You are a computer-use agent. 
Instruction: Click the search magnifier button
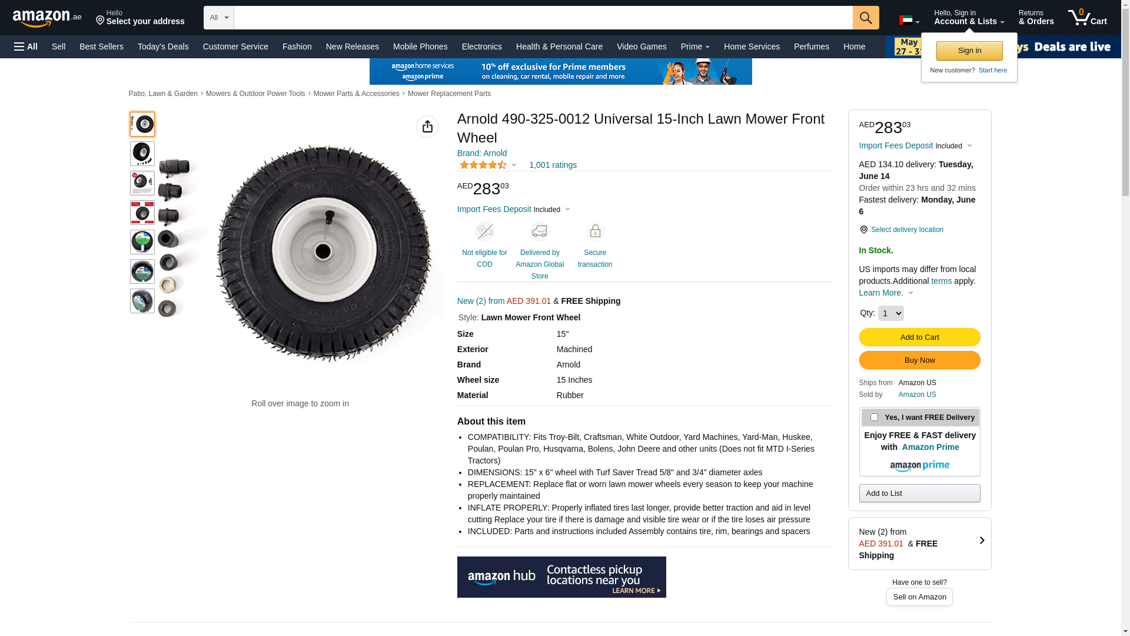(865, 18)
